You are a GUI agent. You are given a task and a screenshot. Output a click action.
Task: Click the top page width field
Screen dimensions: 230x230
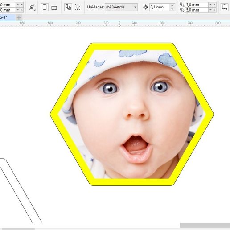[8, 4]
